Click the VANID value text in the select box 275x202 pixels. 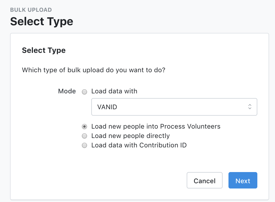[x=107, y=107]
